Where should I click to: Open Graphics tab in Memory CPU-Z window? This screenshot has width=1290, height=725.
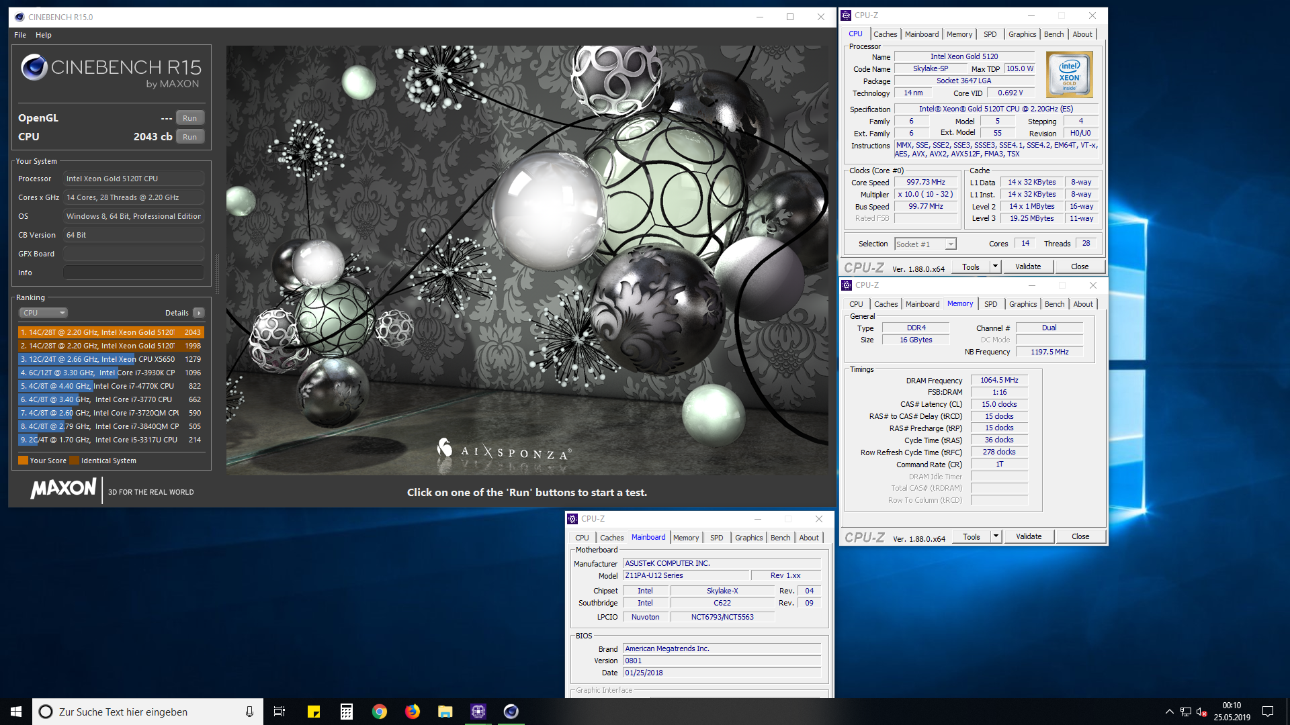(1023, 304)
